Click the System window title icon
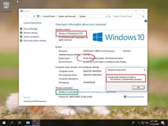Viewport: 168px width, 126px height. (x=21, y=11)
